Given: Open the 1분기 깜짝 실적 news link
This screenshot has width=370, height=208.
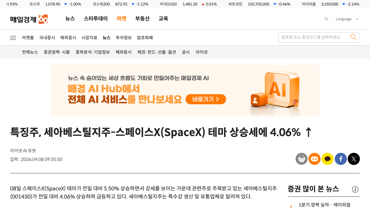Looking at the screenshot, I should (324, 205).
